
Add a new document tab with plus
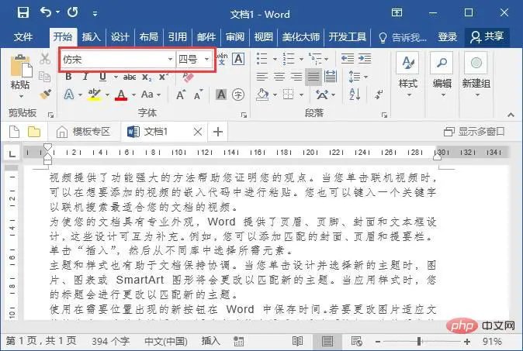coord(218,132)
